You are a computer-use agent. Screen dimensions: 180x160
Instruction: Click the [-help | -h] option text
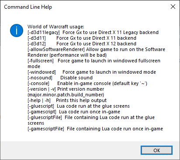(39, 100)
